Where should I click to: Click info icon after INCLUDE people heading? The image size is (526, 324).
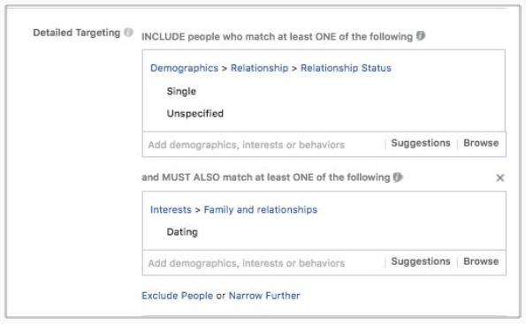pyautogui.click(x=421, y=35)
